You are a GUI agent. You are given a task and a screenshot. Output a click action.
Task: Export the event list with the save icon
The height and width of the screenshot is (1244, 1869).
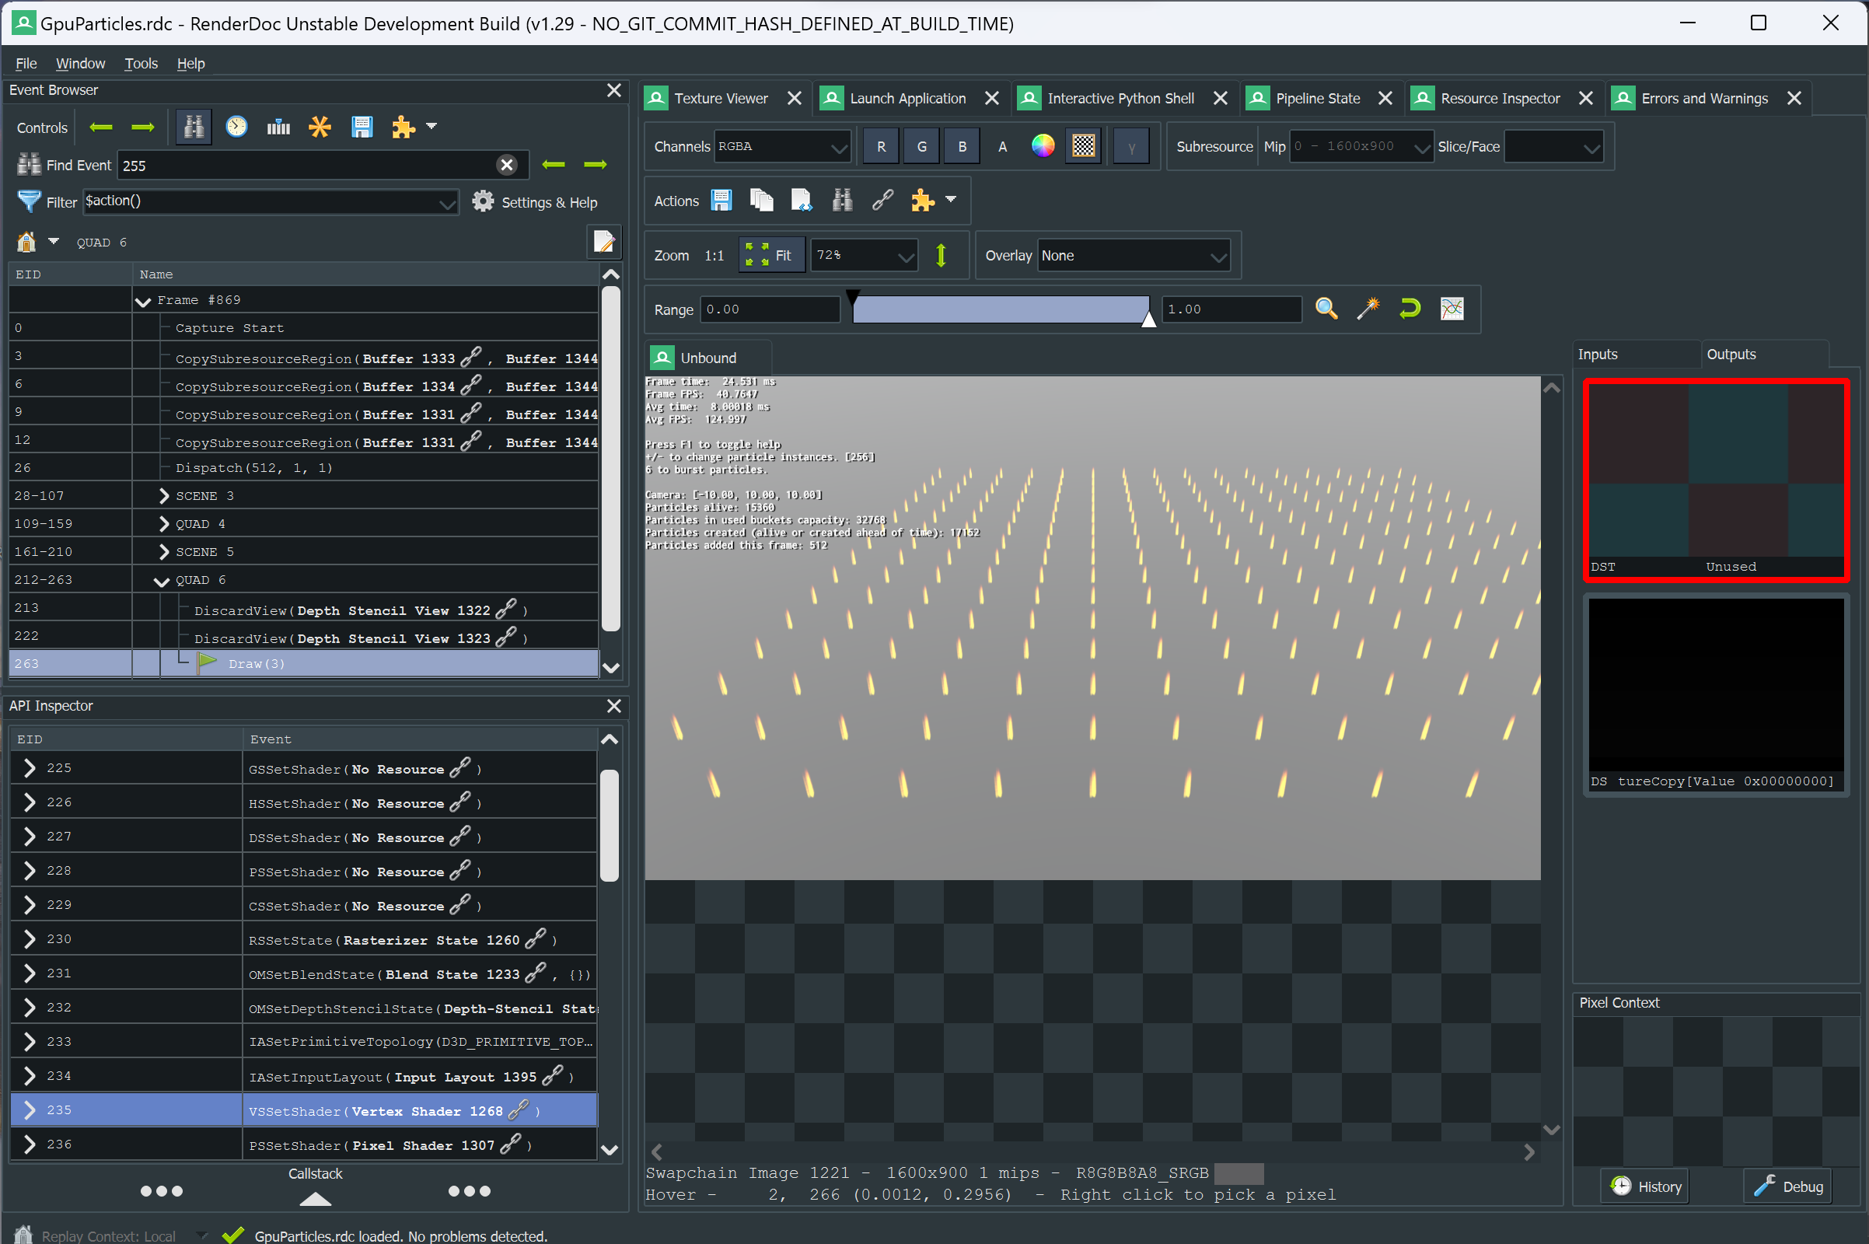click(362, 126)
